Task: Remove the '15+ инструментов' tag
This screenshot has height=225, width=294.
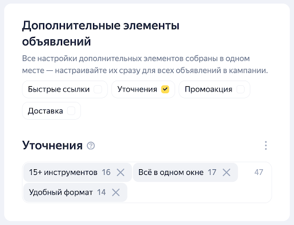Action: pos(121,172)
